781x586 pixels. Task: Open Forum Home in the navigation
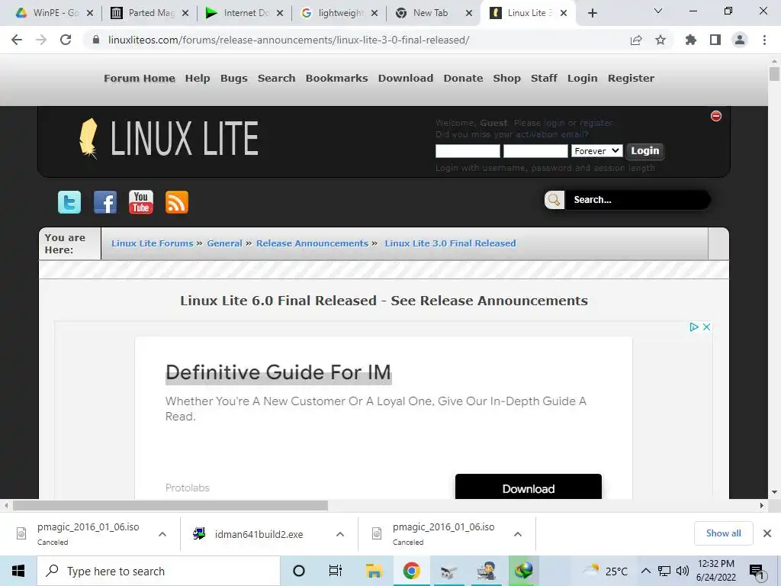(x=140, y=79)
